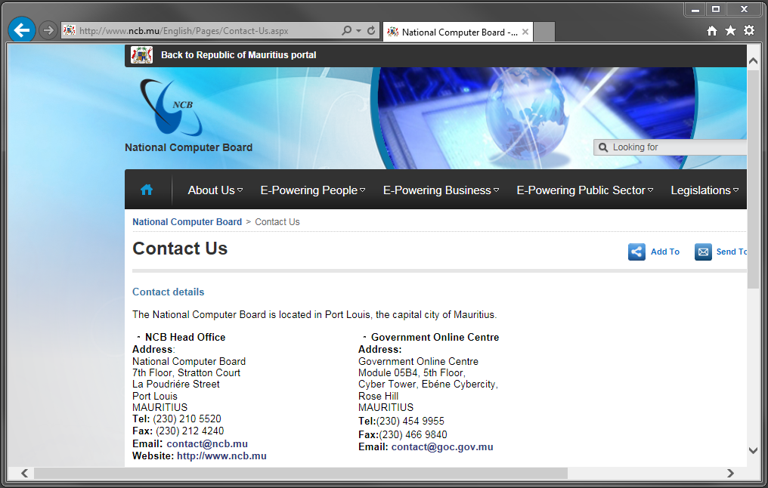768x488 pixels.
Task: Refresh the page with the reload icon
Action: pos(371,30)
